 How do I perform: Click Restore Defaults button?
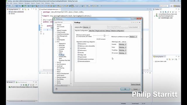(136, 85)
